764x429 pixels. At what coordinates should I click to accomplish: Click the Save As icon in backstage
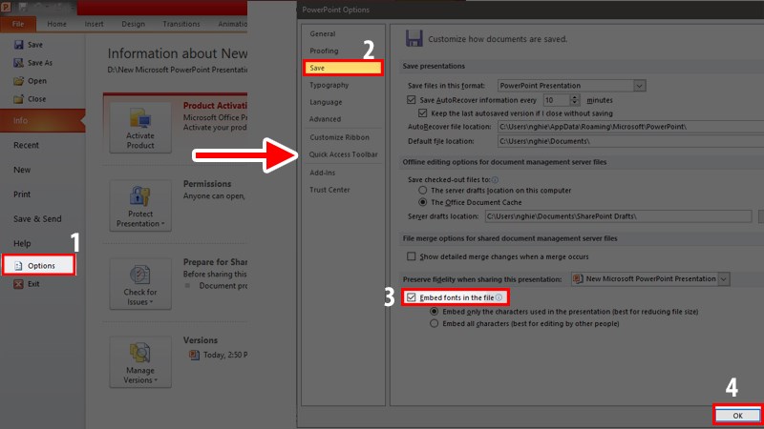(18, 63)
